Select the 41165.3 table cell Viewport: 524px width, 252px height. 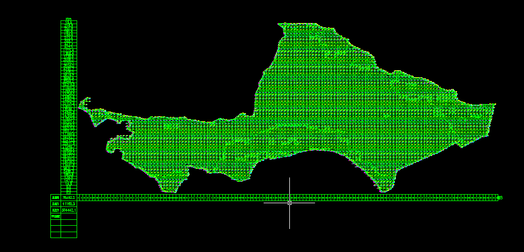(x=69, y=204)
